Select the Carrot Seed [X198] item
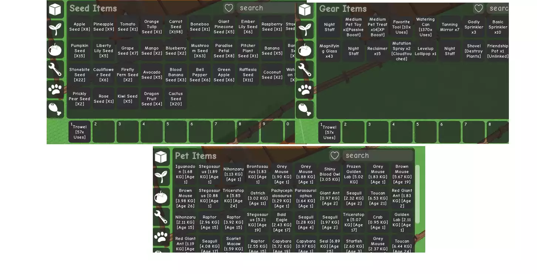The height and width of the screenshot is (274, 537). click(x=176, y=27)
